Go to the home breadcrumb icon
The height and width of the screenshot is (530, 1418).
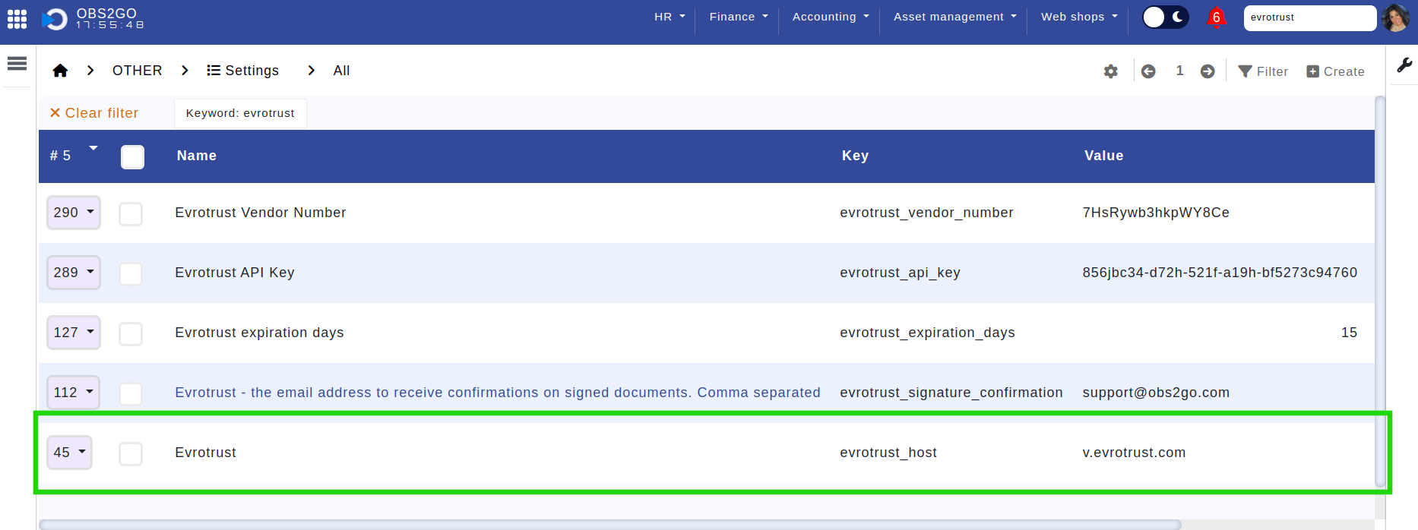click(60, 71)
